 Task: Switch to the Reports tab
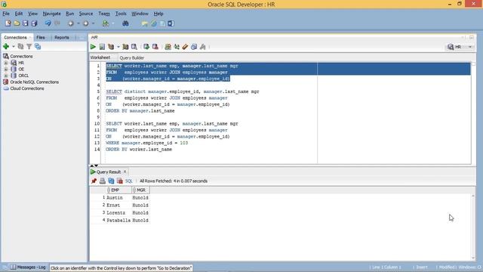[x=62, y=37]
